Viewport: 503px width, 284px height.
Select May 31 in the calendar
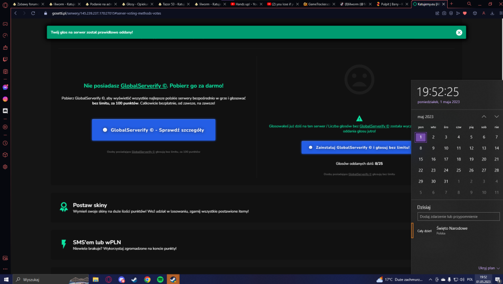coord(446,181)
